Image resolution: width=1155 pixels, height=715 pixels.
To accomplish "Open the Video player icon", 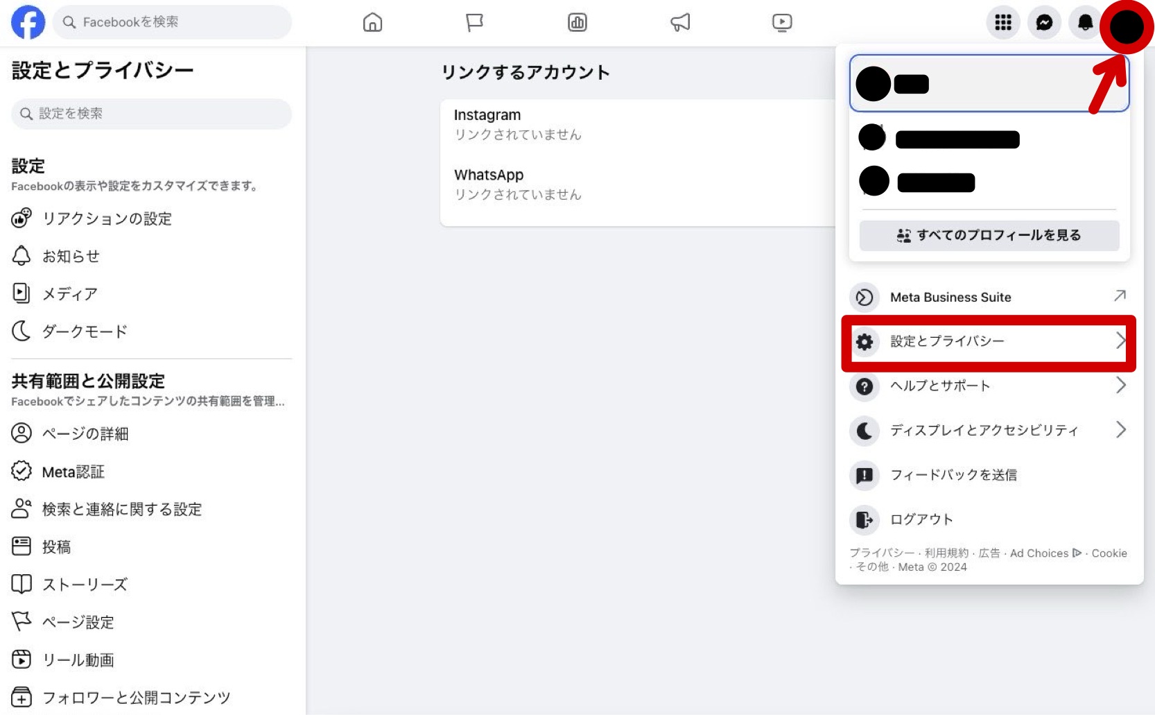I will coord(782,23).
